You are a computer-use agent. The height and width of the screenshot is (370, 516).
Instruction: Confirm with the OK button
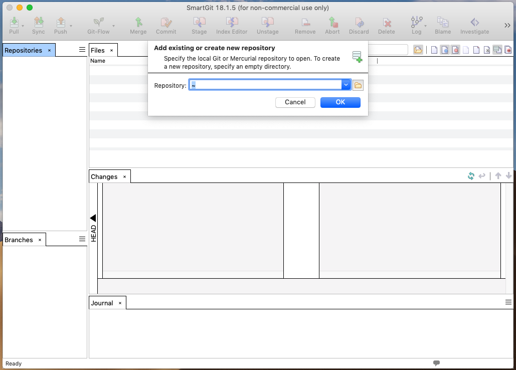pyautogui.click(x=340, y=102)
